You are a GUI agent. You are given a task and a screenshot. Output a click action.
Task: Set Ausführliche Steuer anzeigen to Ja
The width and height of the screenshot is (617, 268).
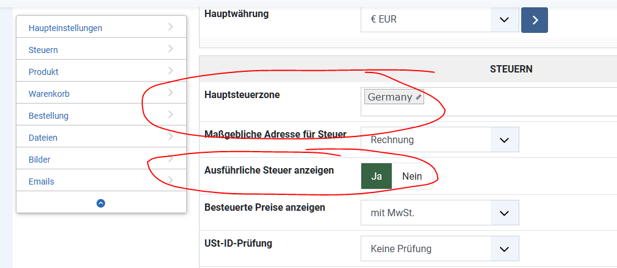(377, 176)
